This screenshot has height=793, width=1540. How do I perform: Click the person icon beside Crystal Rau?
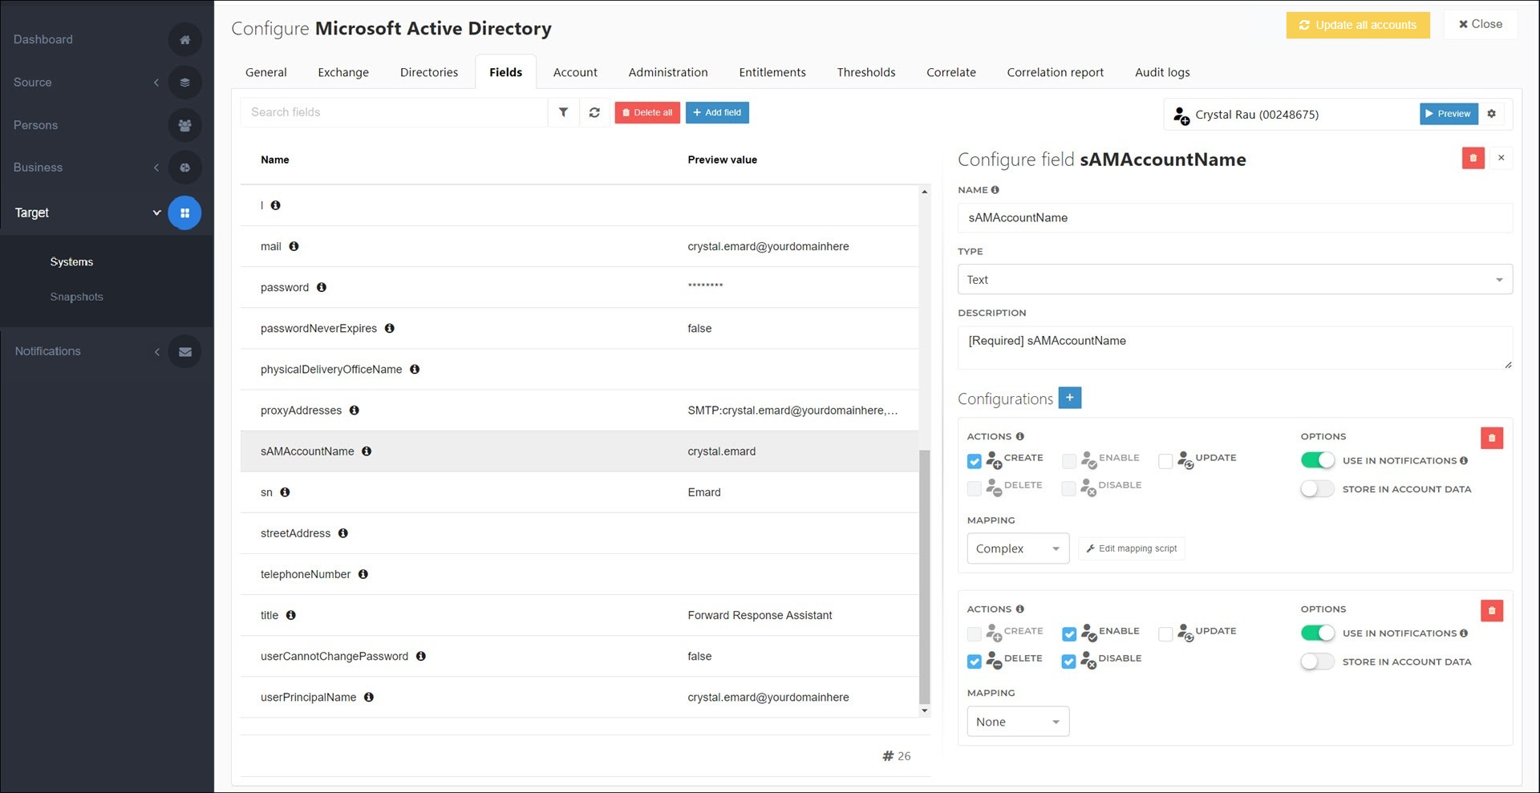tap(1181, 115)
